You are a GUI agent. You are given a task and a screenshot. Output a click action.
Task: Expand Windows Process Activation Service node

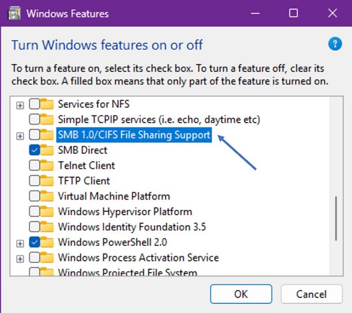click(x=20, y=259)
